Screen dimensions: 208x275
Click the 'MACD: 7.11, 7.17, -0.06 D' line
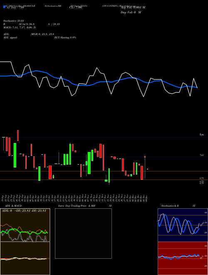click(20, 27)
